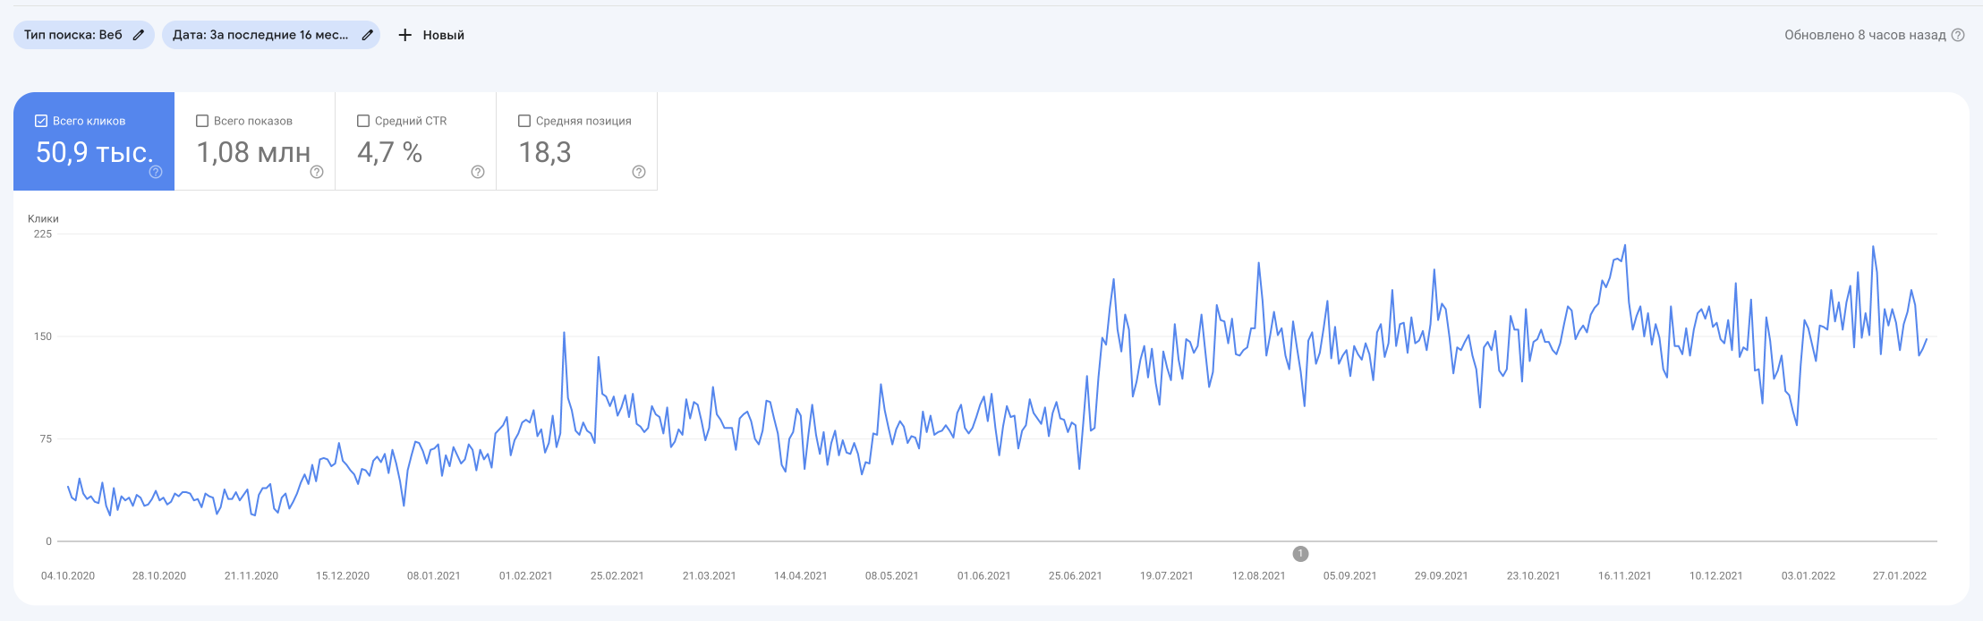The image size is (1983, 621).
Task: Click the pencil icon on the Тип поиска chip
Action: click(x=138, y=35)
